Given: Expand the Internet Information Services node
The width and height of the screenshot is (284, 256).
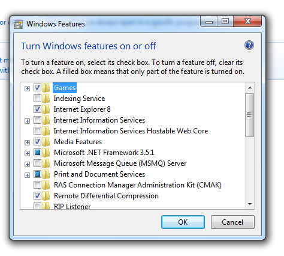Looking at the screenshot, I should click(27, 121).
